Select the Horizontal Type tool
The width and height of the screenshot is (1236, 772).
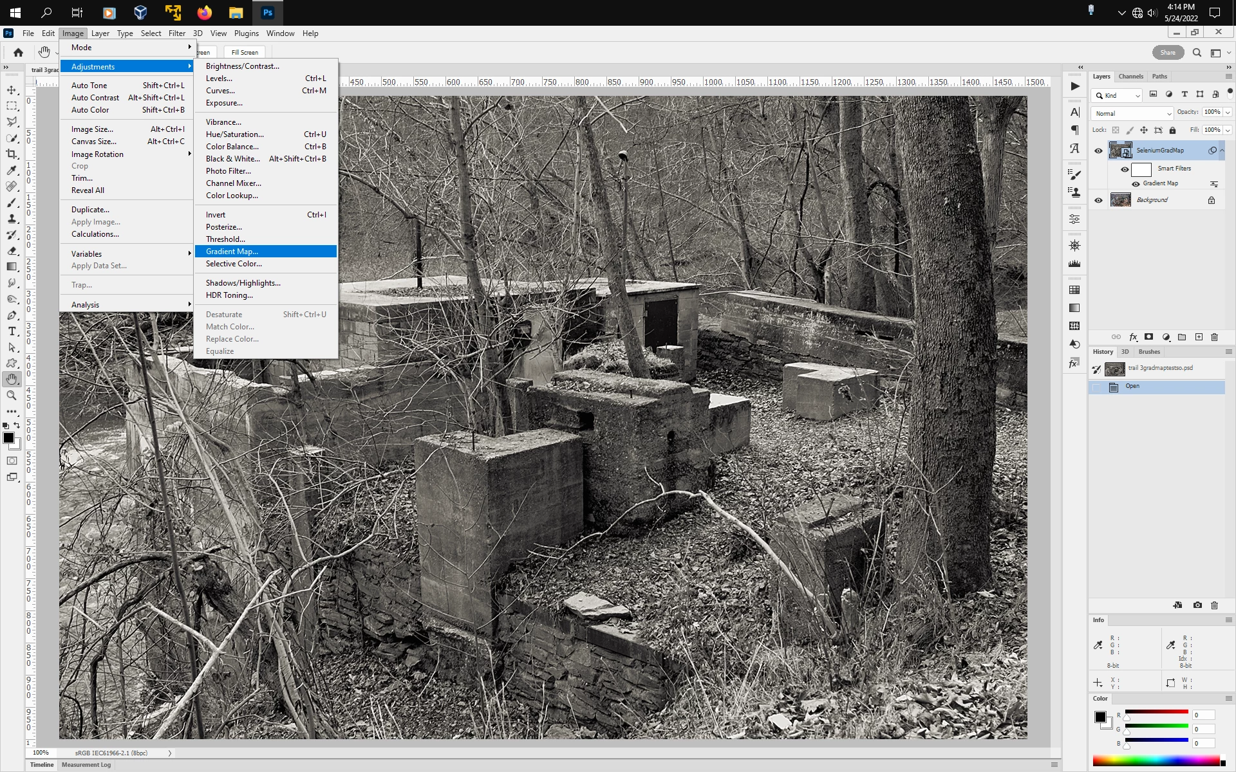click(12, 331)
